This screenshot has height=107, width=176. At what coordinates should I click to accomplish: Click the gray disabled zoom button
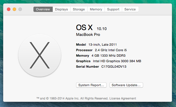(x=20, y=9)
